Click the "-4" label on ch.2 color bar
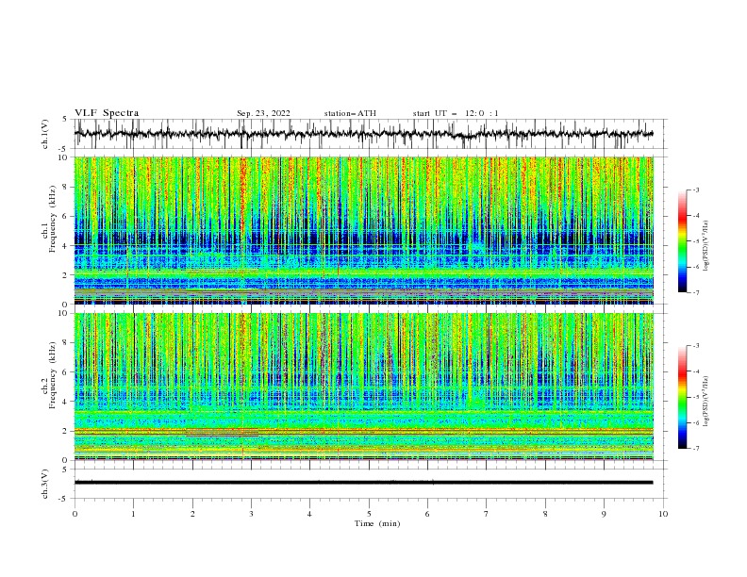Viewport: 747px width, 577px height. 696,371
